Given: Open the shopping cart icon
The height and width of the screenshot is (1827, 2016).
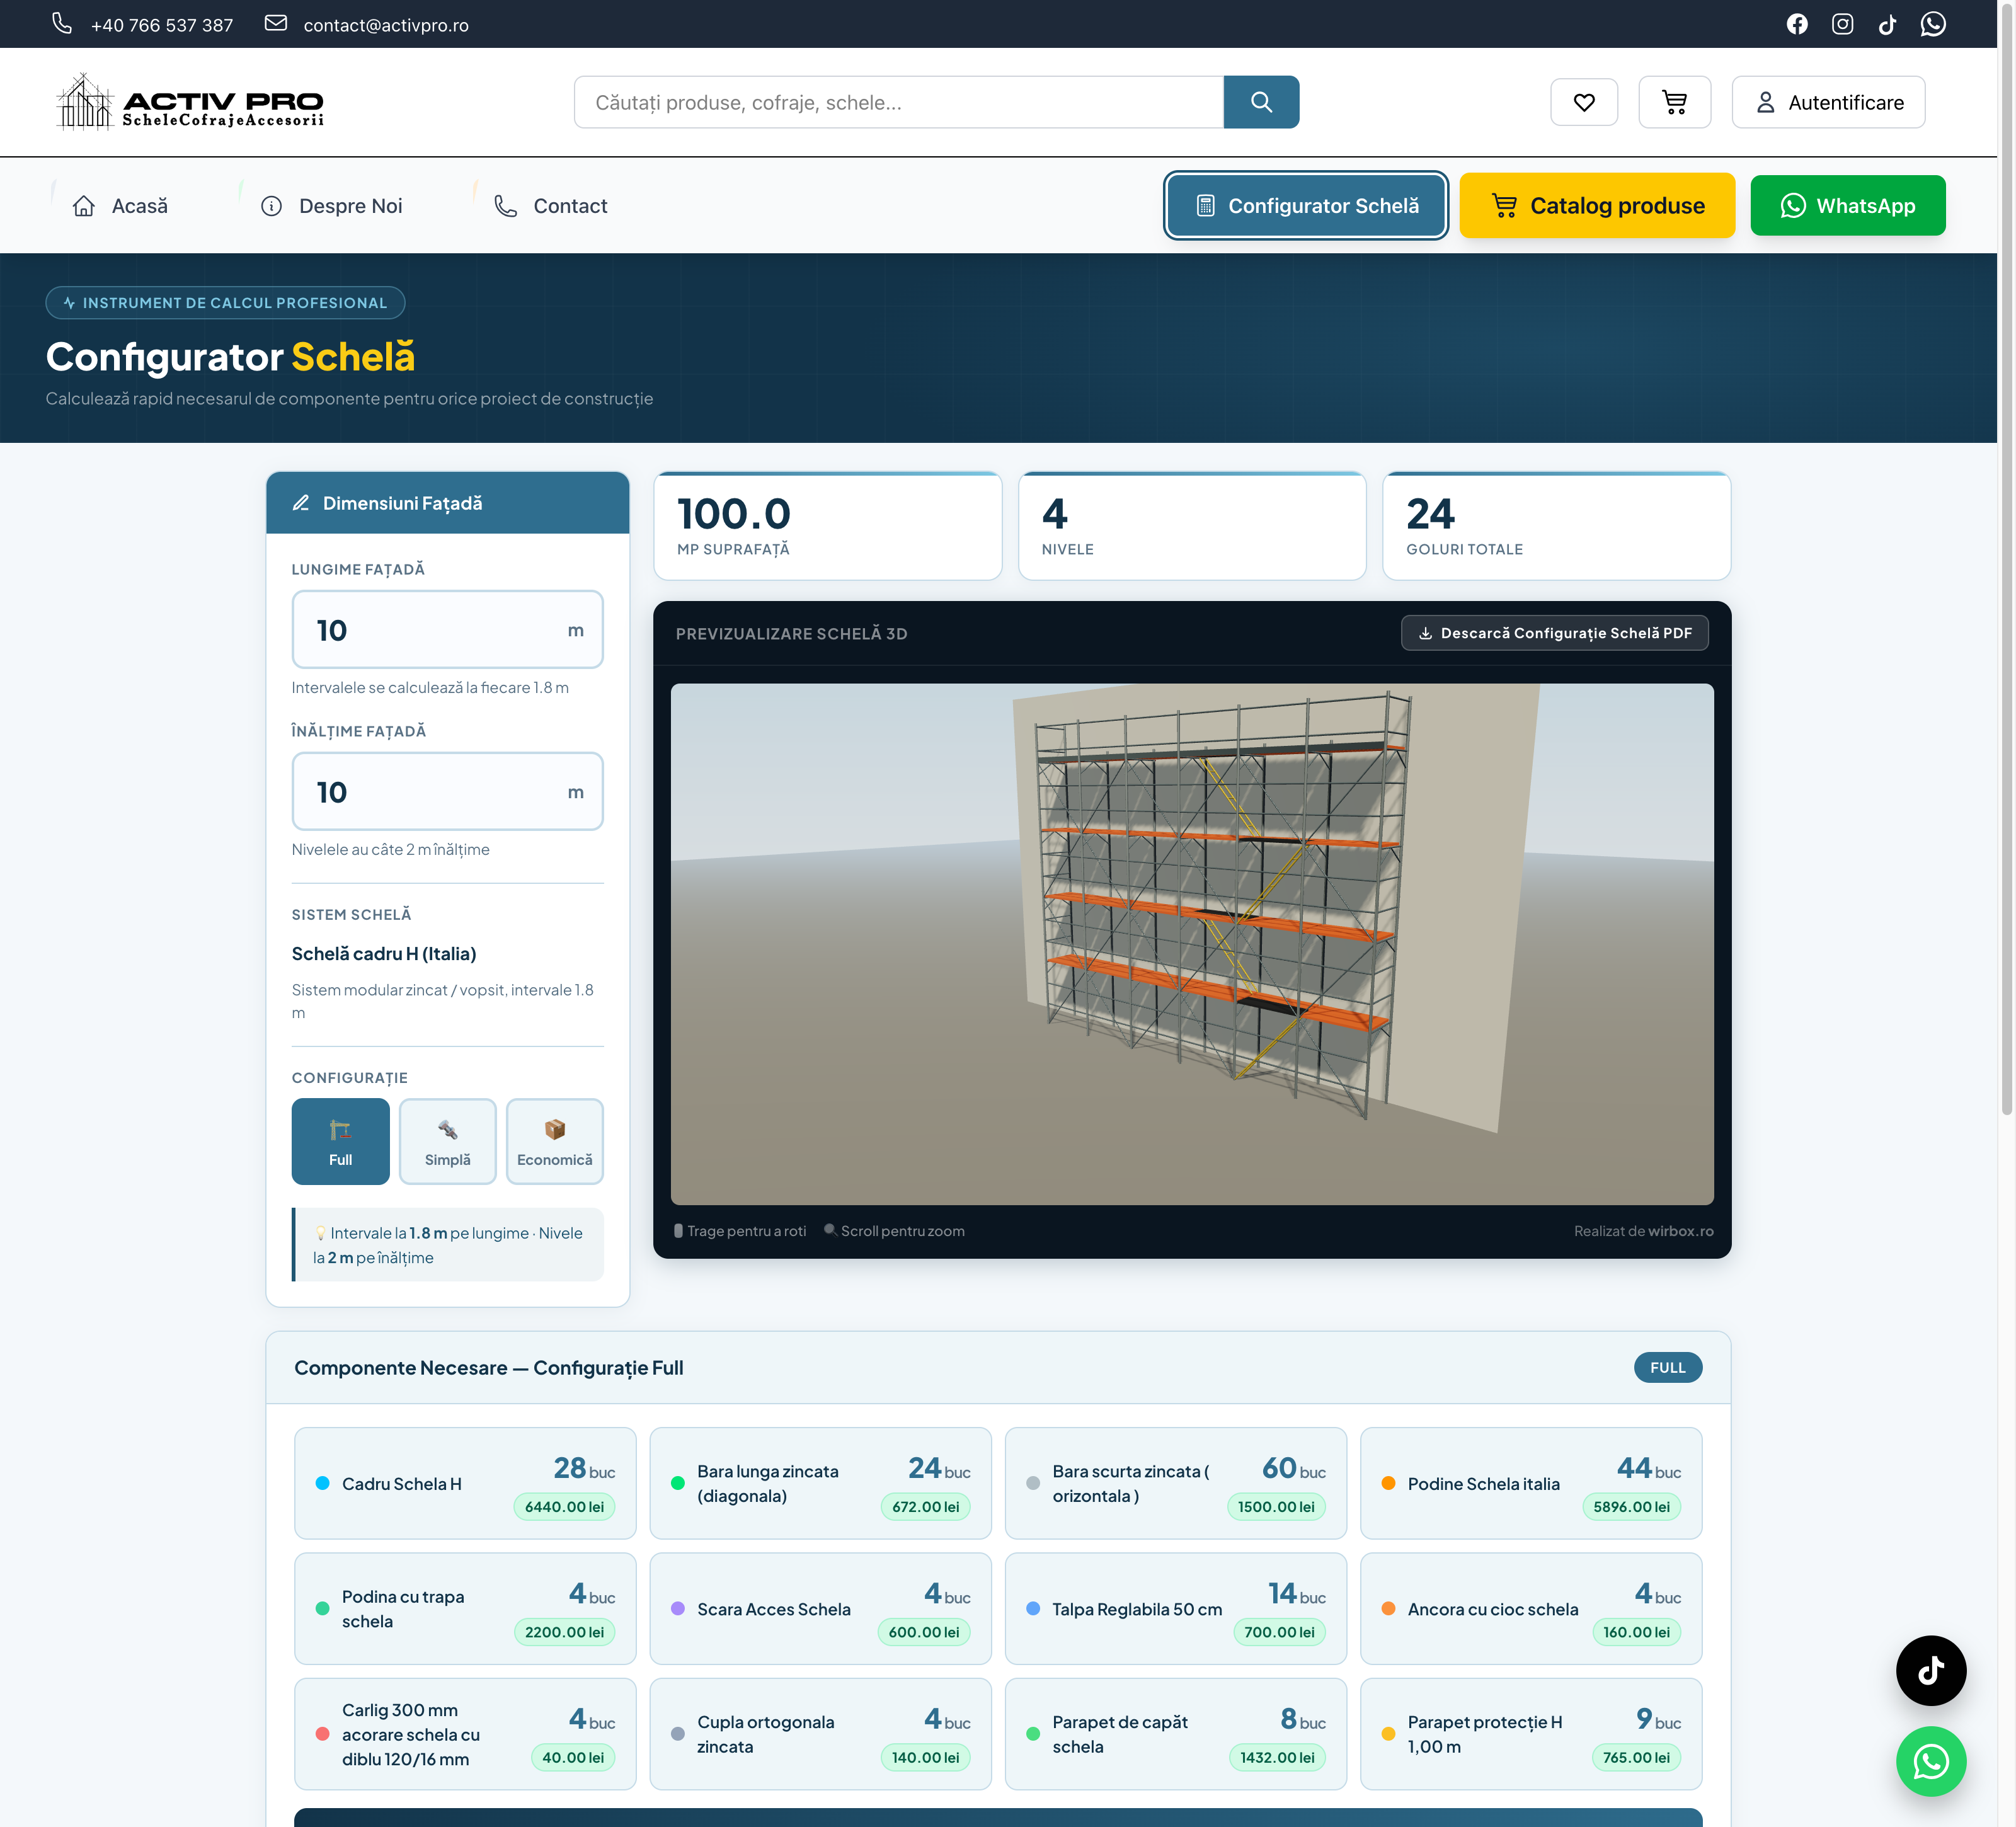Looking at the screenshot, I should 1674,102.
